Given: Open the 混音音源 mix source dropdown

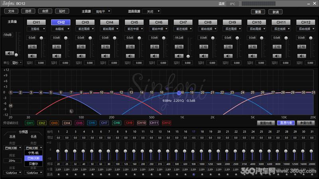Looking at the screenshot, I should click(x=152, y=12).
